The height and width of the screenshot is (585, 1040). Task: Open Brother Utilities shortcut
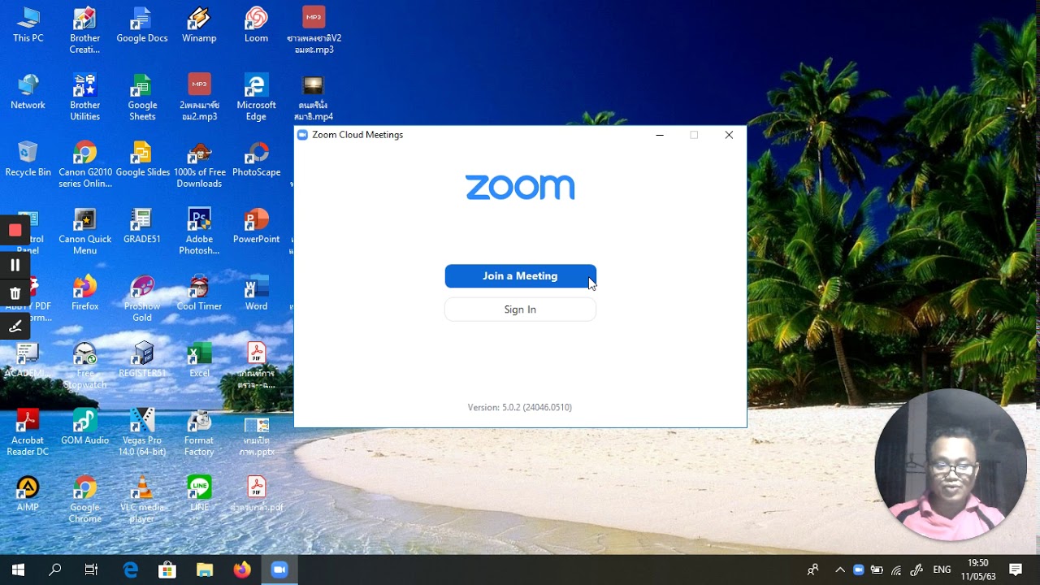[84, 97]
